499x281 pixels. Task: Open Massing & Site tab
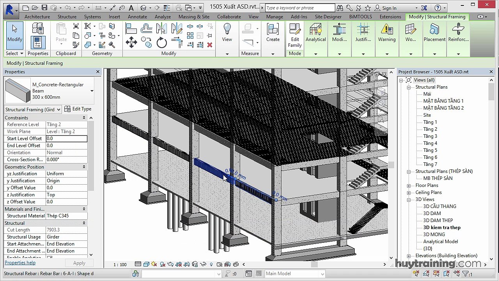pos(194,17)
